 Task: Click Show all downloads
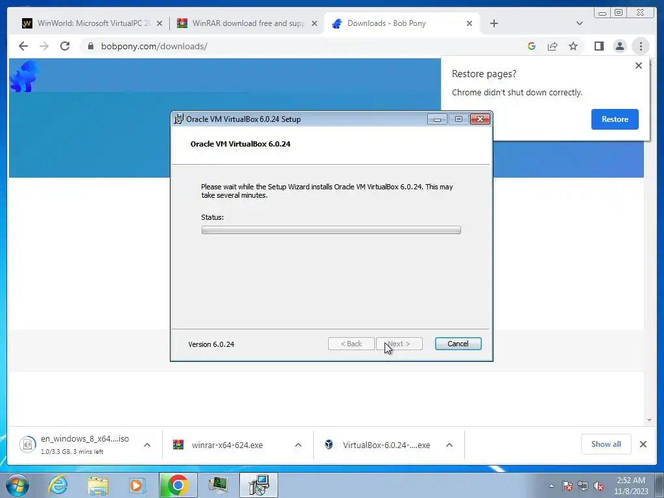pos(606,444)
